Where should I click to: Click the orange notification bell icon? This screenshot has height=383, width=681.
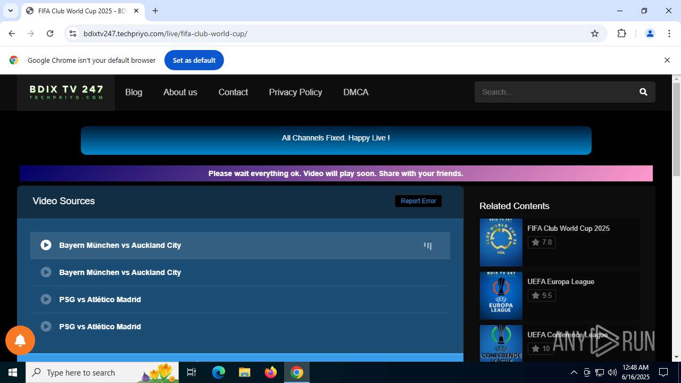point(20,340)
